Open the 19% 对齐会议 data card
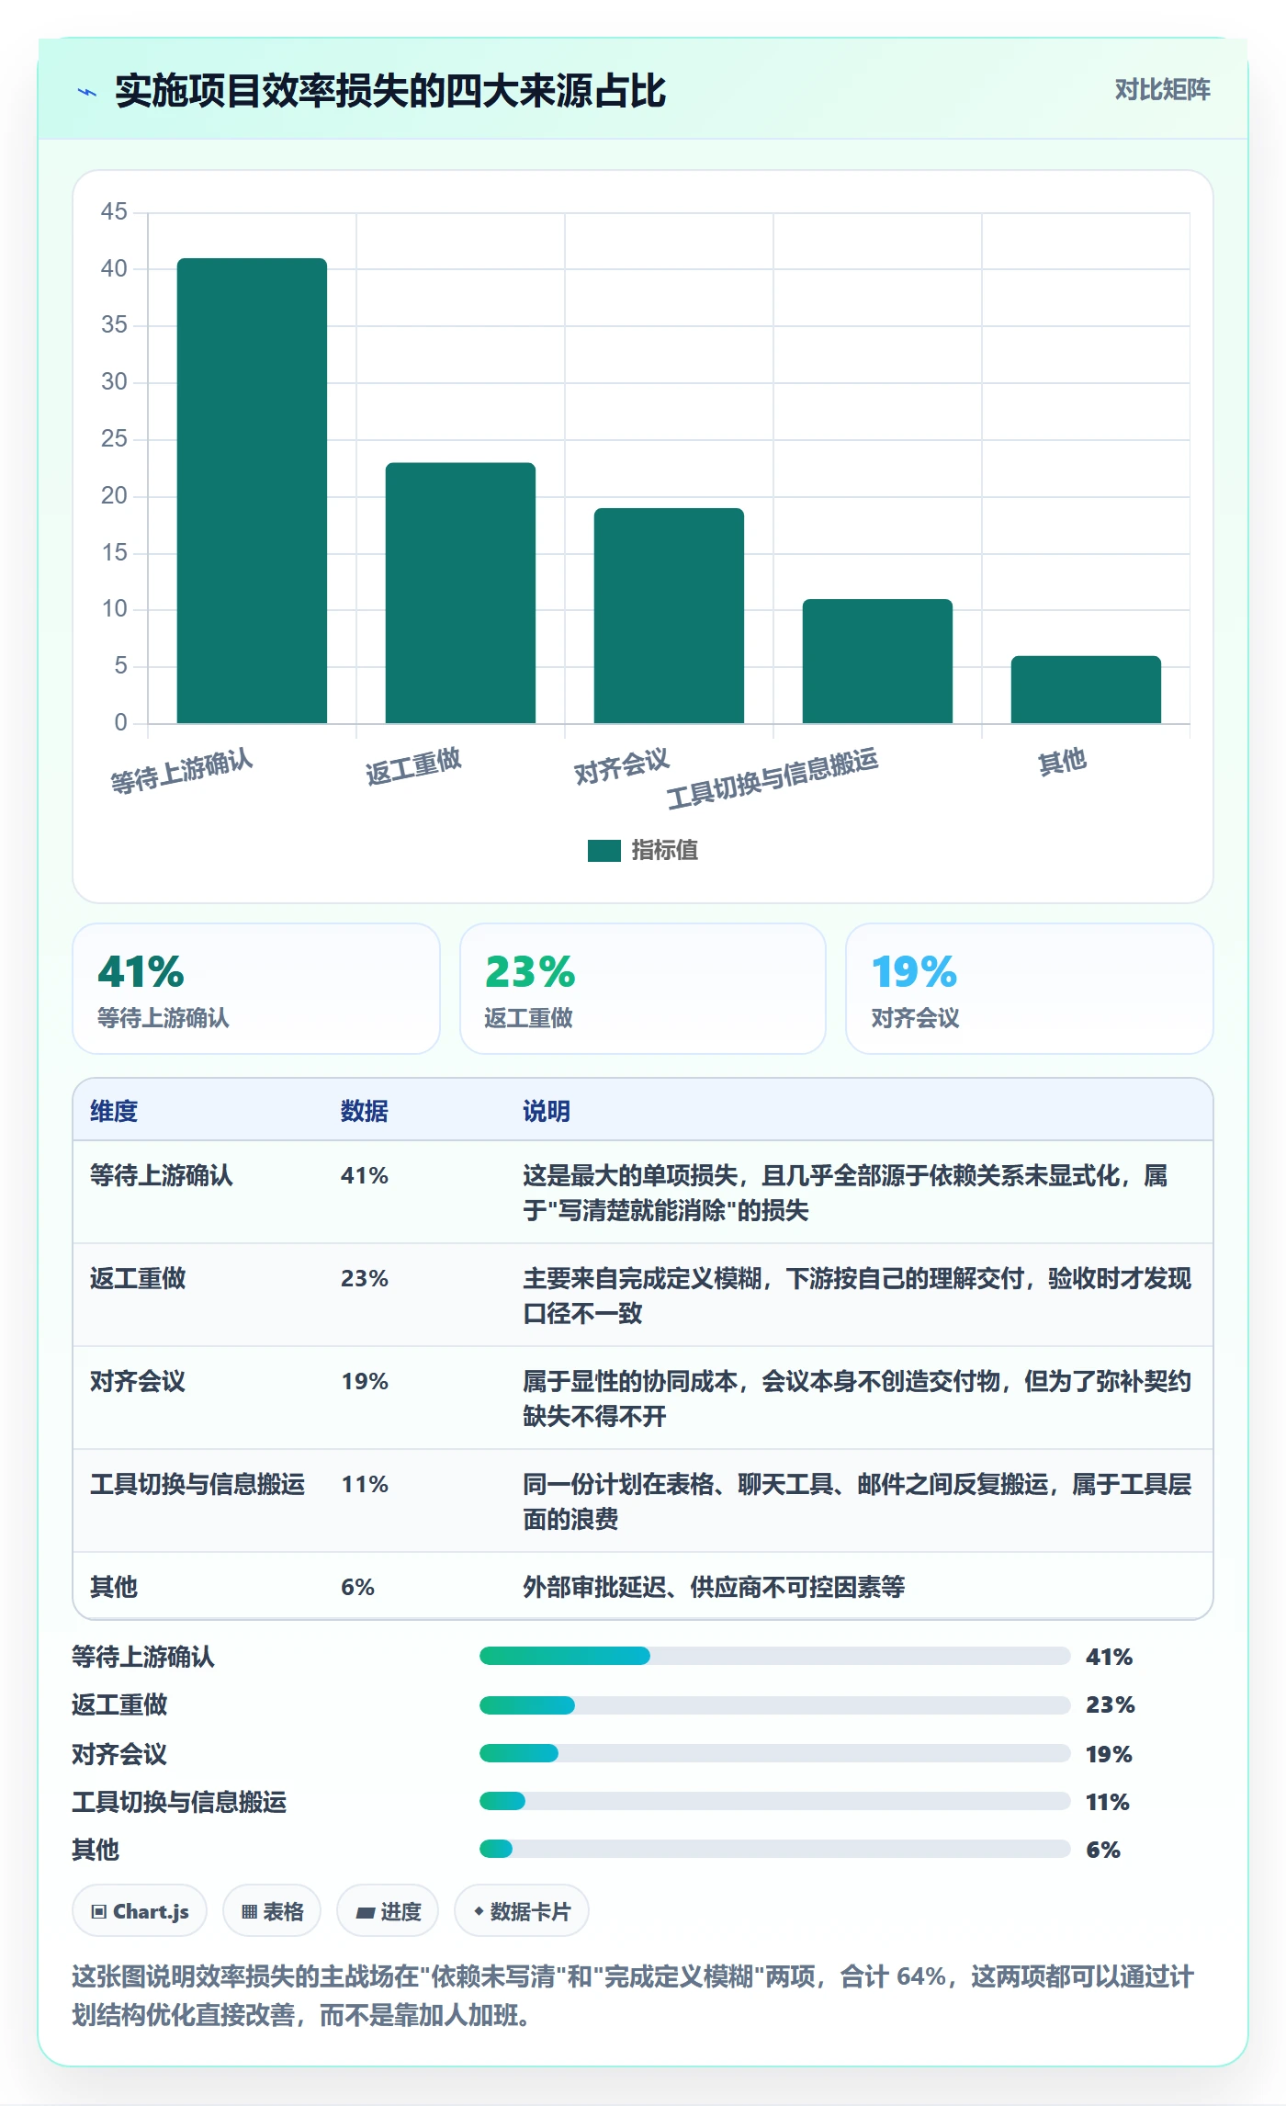Viewport: 1286px width, 2106px height. tap(1030, 989)
